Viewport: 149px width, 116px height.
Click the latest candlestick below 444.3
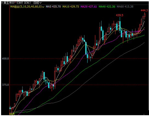[145, 16]
